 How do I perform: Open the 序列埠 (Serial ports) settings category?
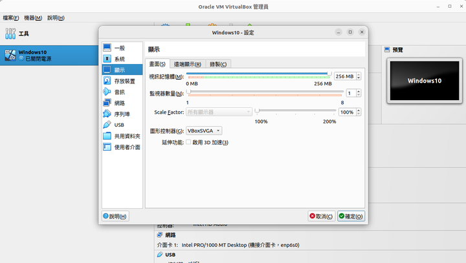click(x=122, y=114)
